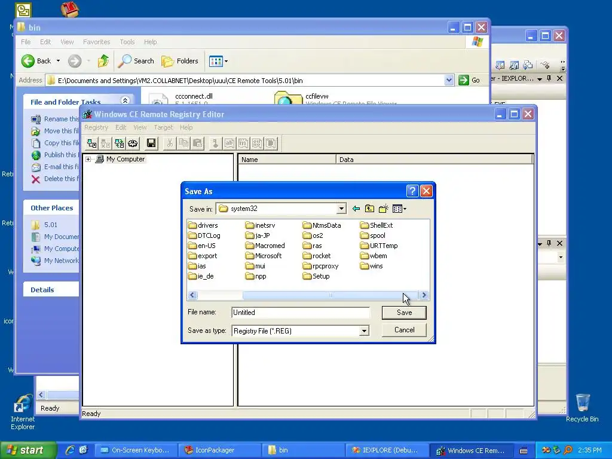Click the scroll right arrow in Save As list

[424, 295]
